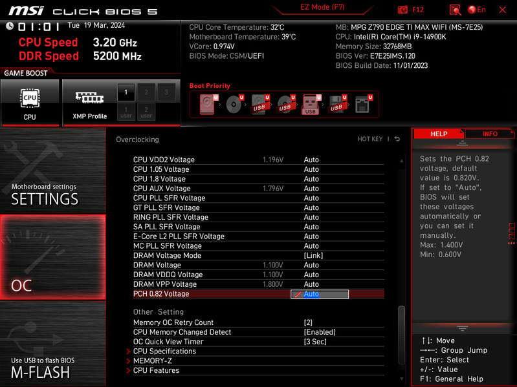Select DRAM VPP Voltage row
The width and height of the screenshot is (517, 387).
[x=259, y=284]
